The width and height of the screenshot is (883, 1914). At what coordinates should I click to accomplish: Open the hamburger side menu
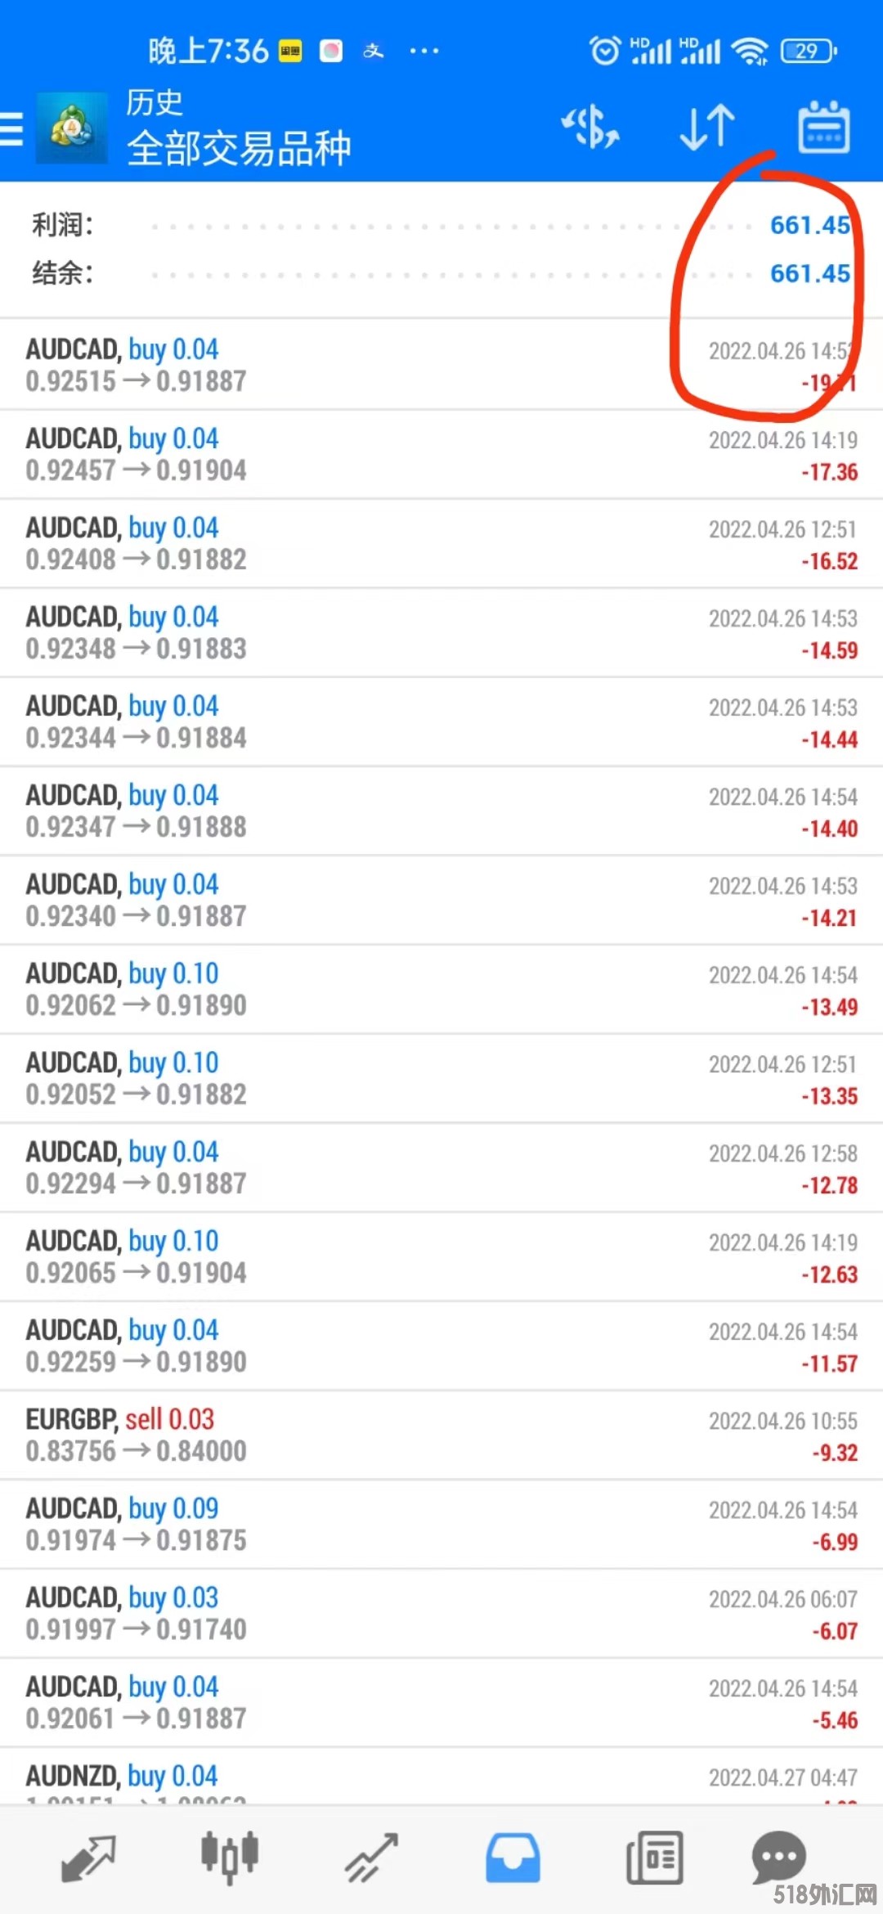pyautogui.click(x=11, y=129)
